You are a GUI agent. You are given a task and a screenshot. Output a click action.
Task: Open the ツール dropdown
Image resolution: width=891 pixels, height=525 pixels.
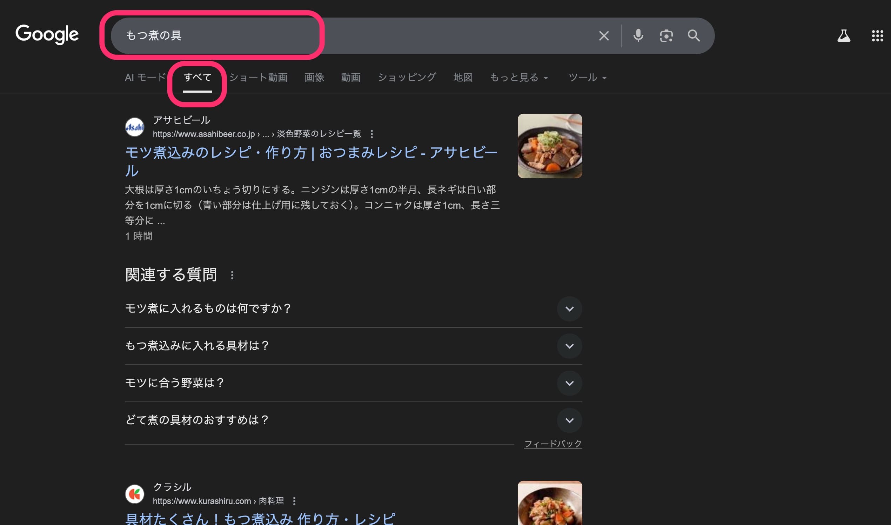coord(587,78)
